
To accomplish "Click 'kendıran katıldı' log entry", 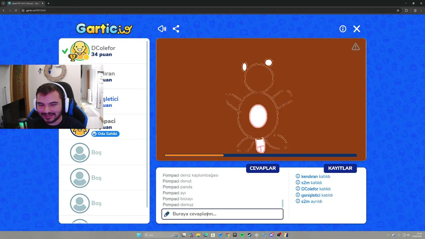I will click(x=313, y=177).
